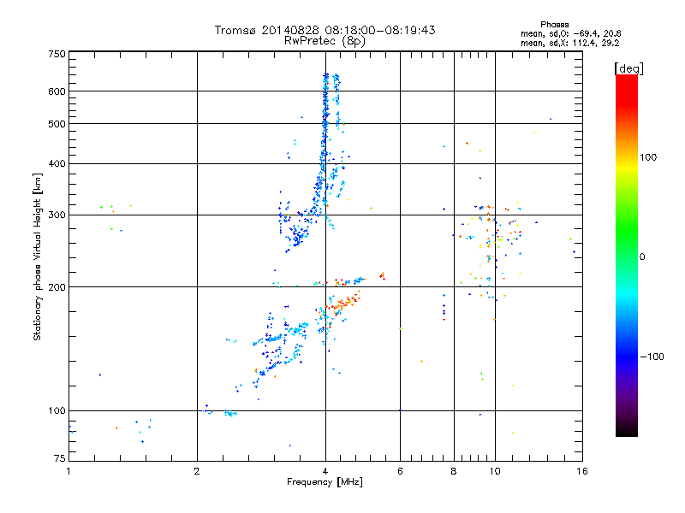Click the 'Stationary phase Virtual Height [km]' axis label
The image size is (685, 513).
(38, 256)
